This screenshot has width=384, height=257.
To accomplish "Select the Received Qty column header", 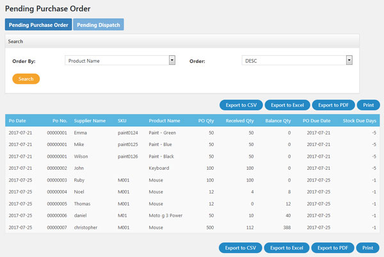I will (240, 120).
